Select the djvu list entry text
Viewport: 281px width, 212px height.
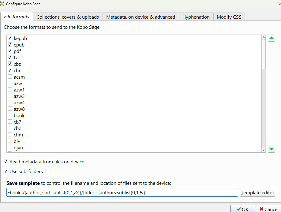tap(18, 148)
